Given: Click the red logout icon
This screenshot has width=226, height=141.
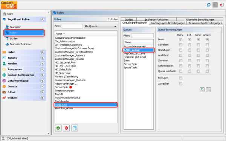Looking at the screenshot, I should [221, 5].
